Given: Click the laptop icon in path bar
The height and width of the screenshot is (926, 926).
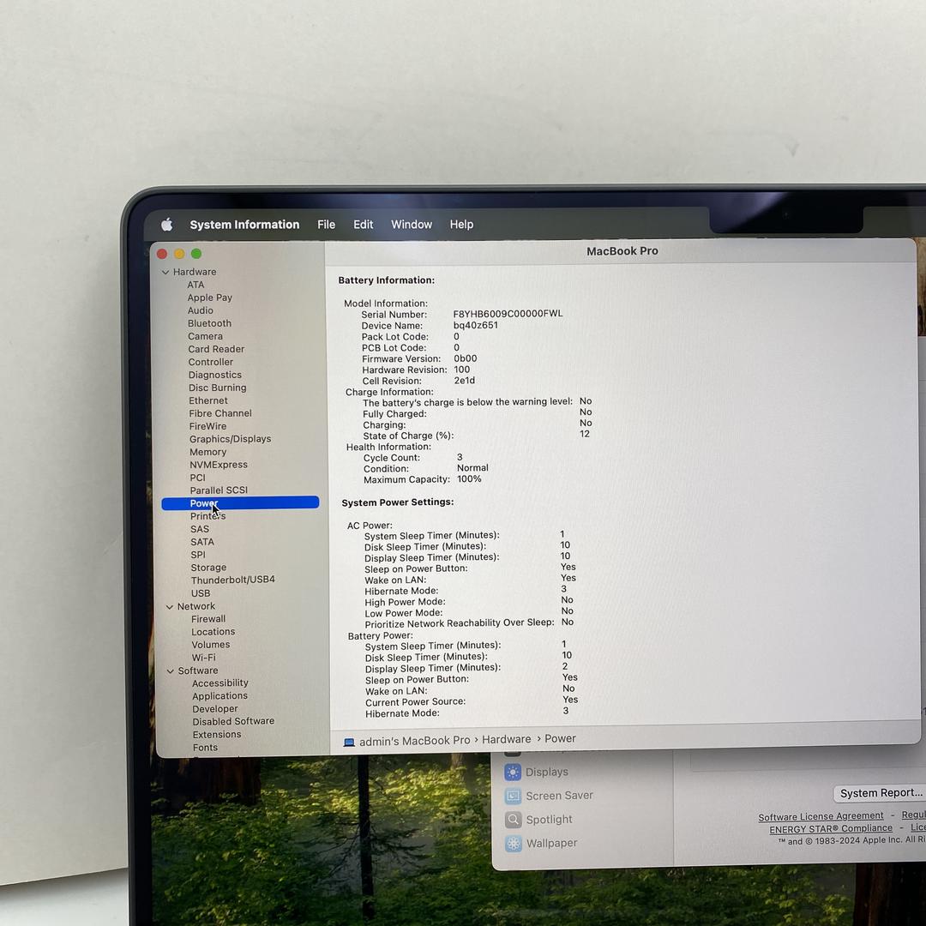Looking at the screenshot, I should (x=349, y=743).
